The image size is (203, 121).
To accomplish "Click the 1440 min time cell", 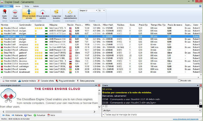I will pyautogui.click(x=154, y=47).
